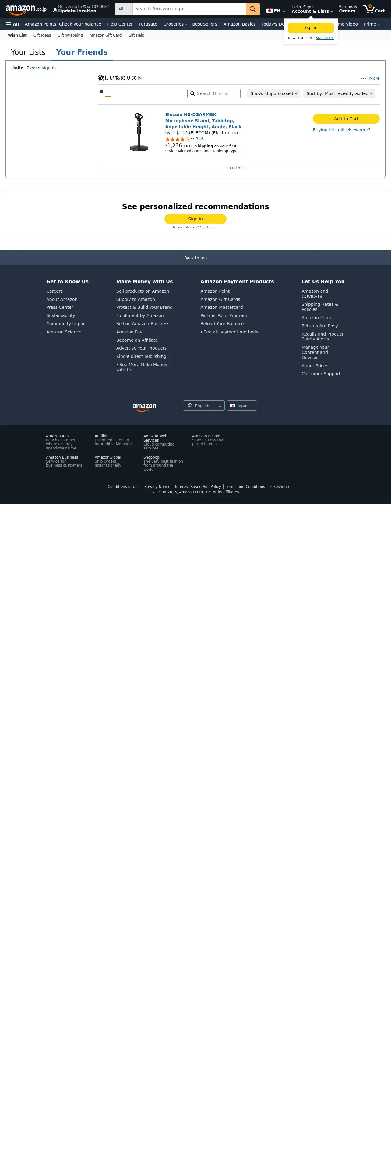Open Wish List subnav item
The image size is (391, 1173).
pyautogui.click(x=17, y=35)
